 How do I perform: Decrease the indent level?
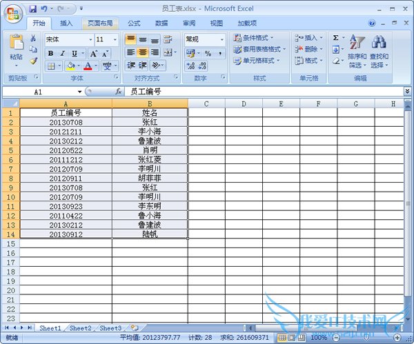coord(131,65)
